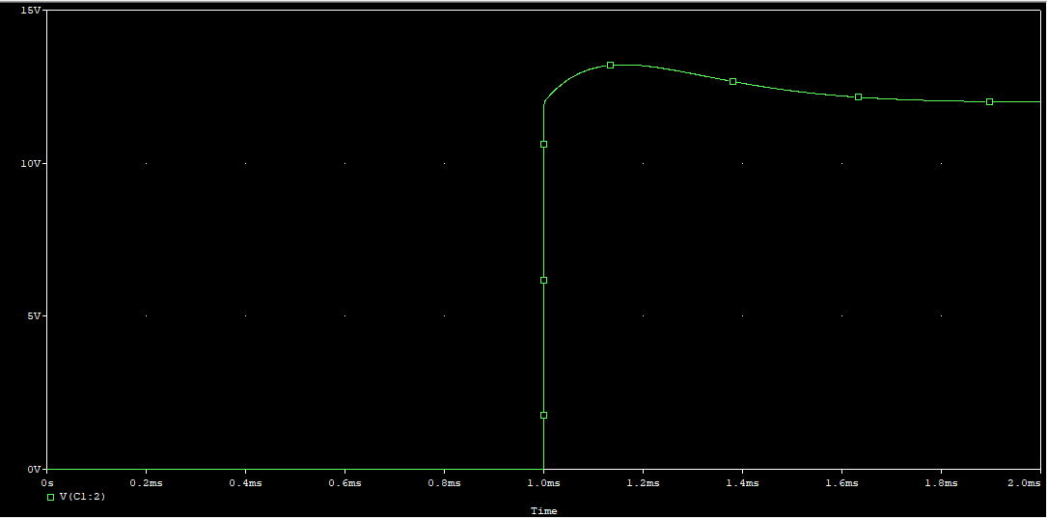The image size is (1047, 518).
Task: Click the 1.4ms time axis label
Action: (742, 482)
